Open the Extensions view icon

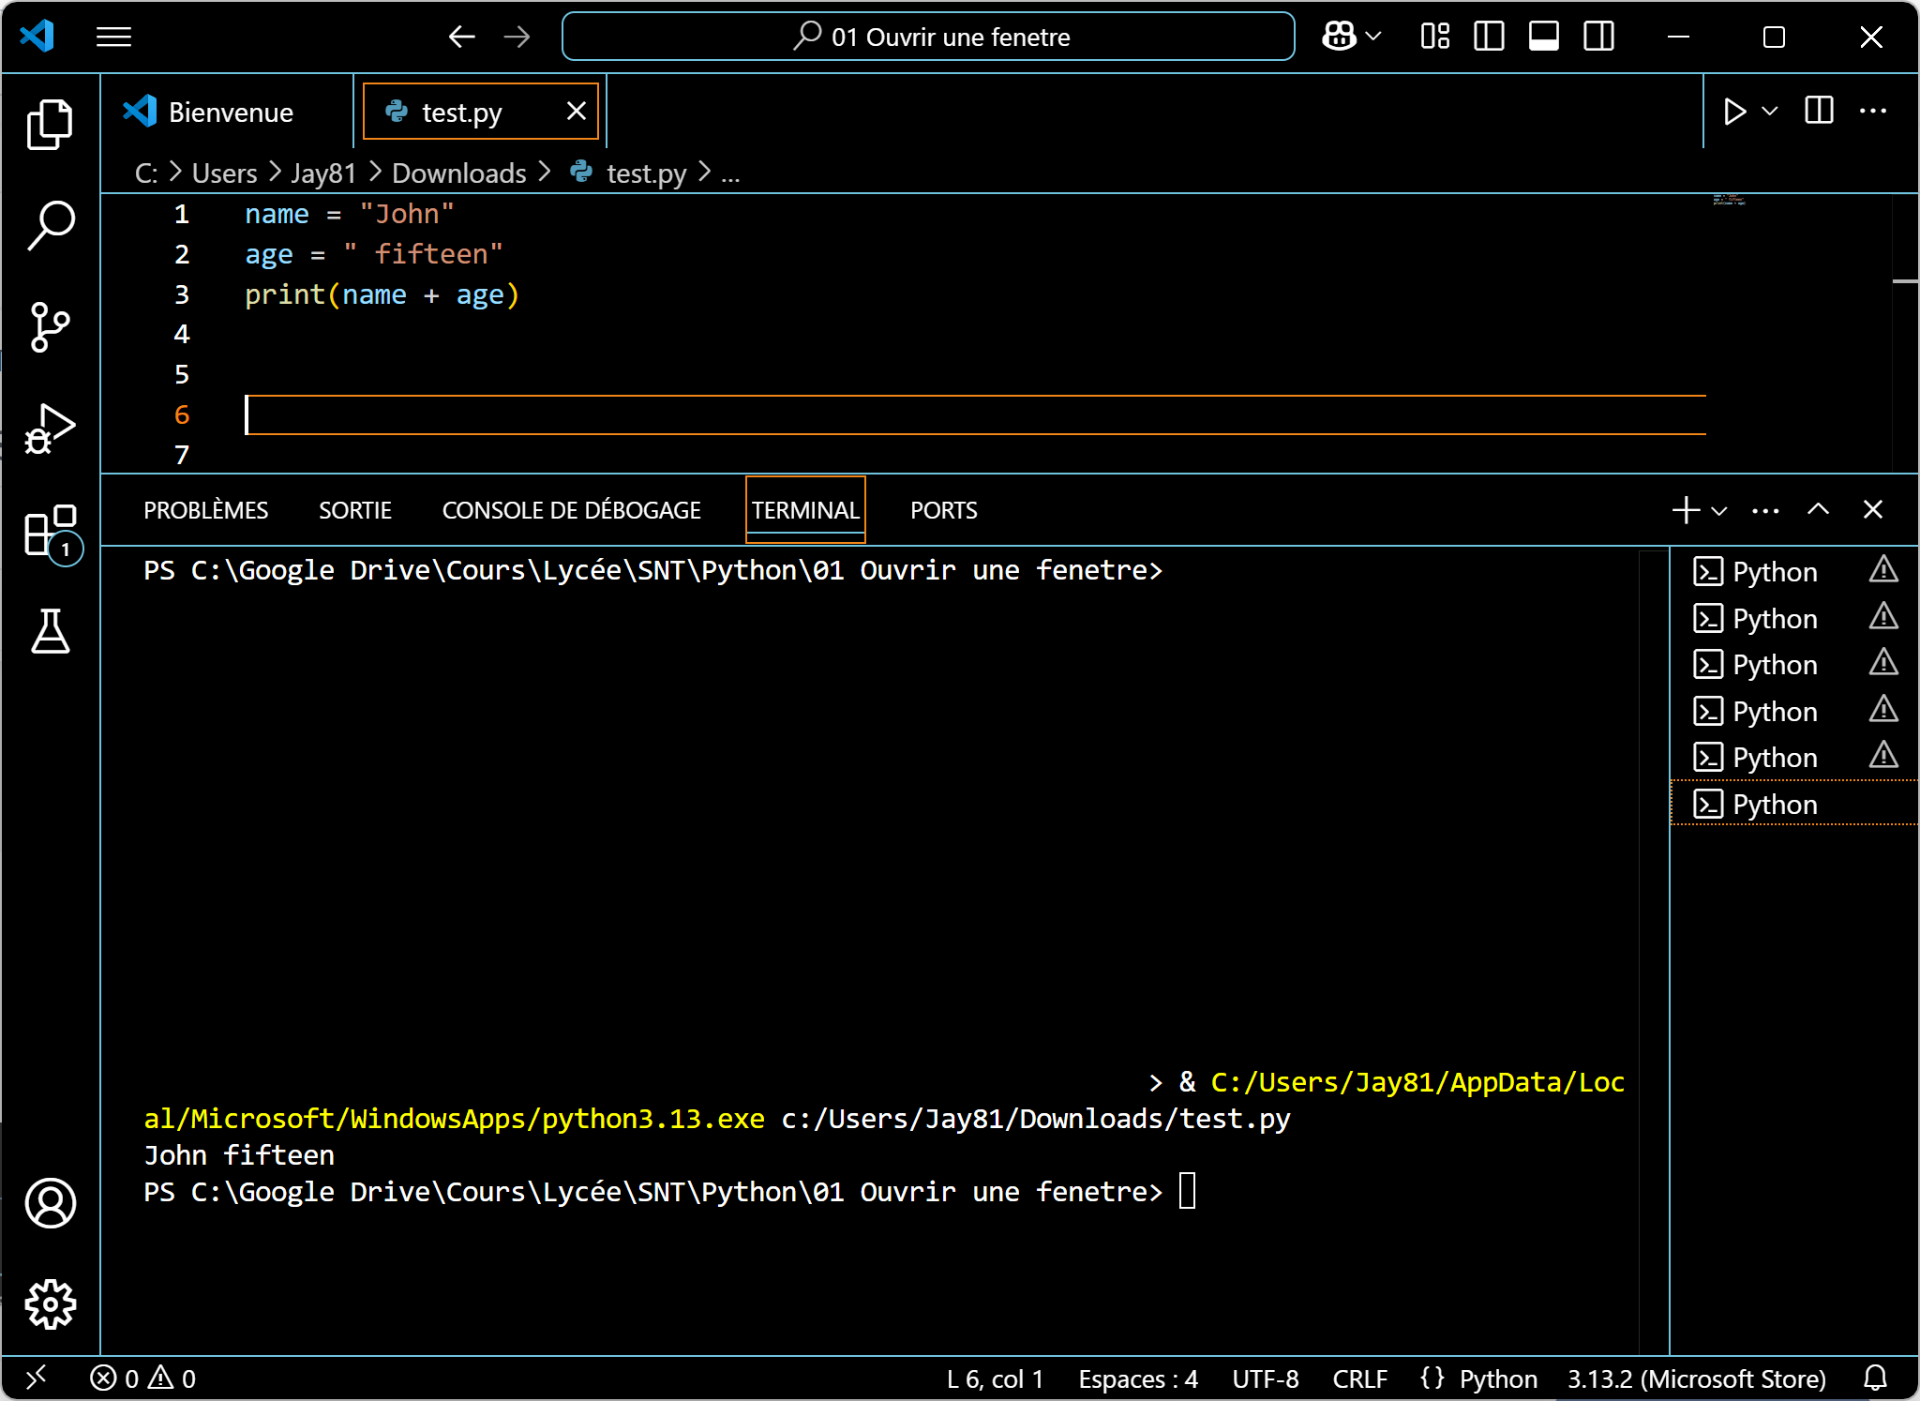point(50,531)
